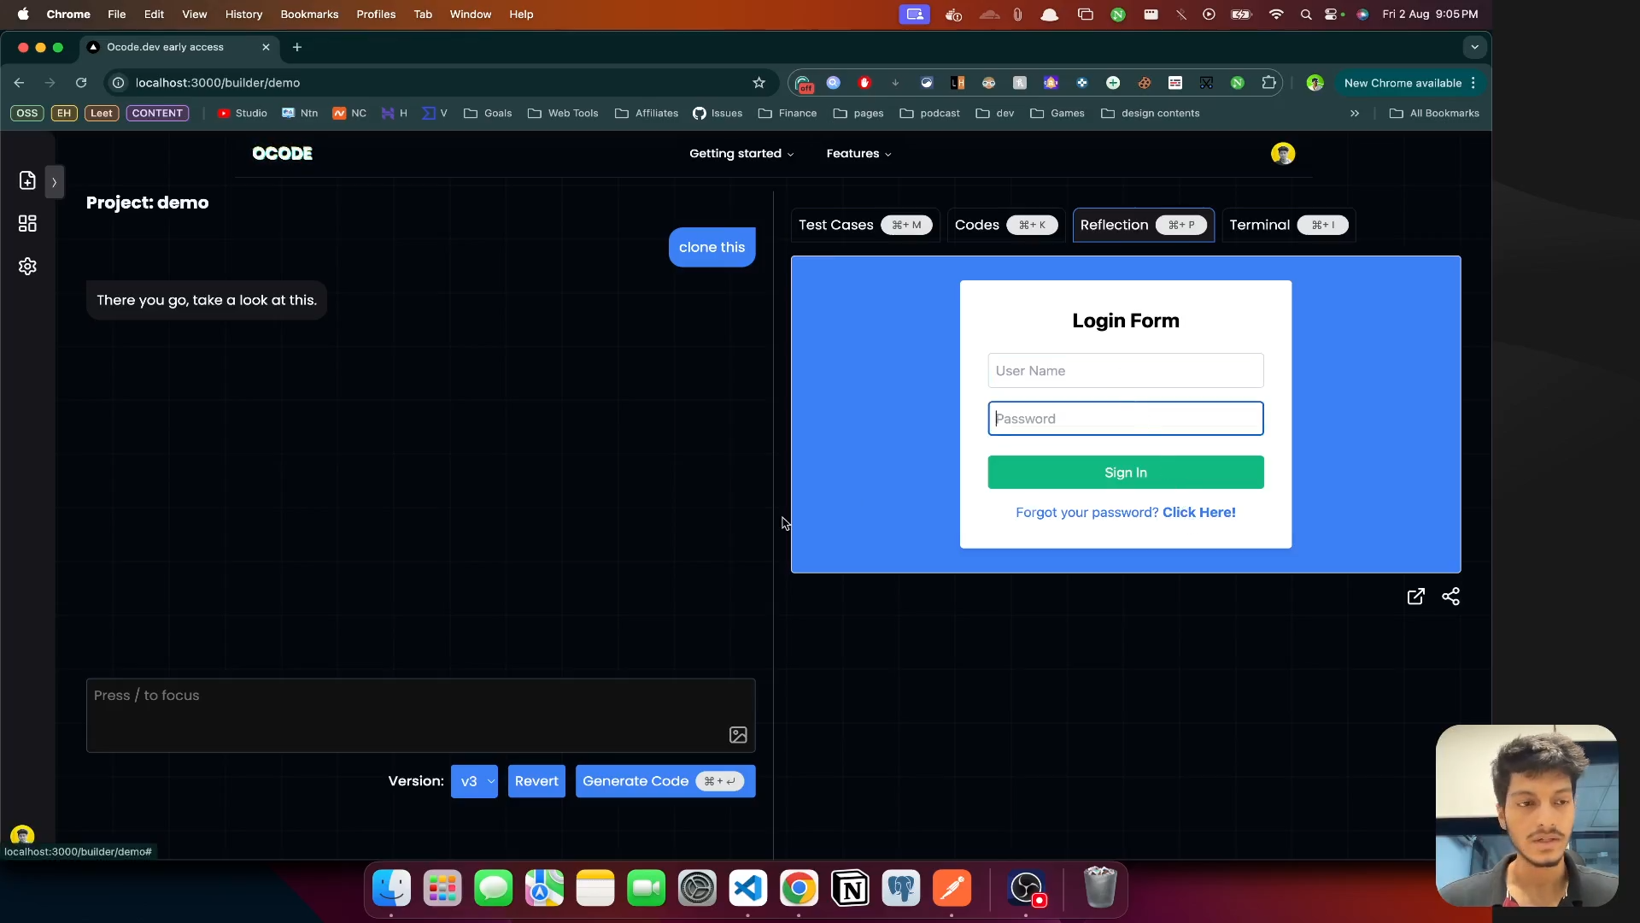This screenshot has width=1640, height=923.
Task: Click the share icon in preview panel
Action: 1450,597
